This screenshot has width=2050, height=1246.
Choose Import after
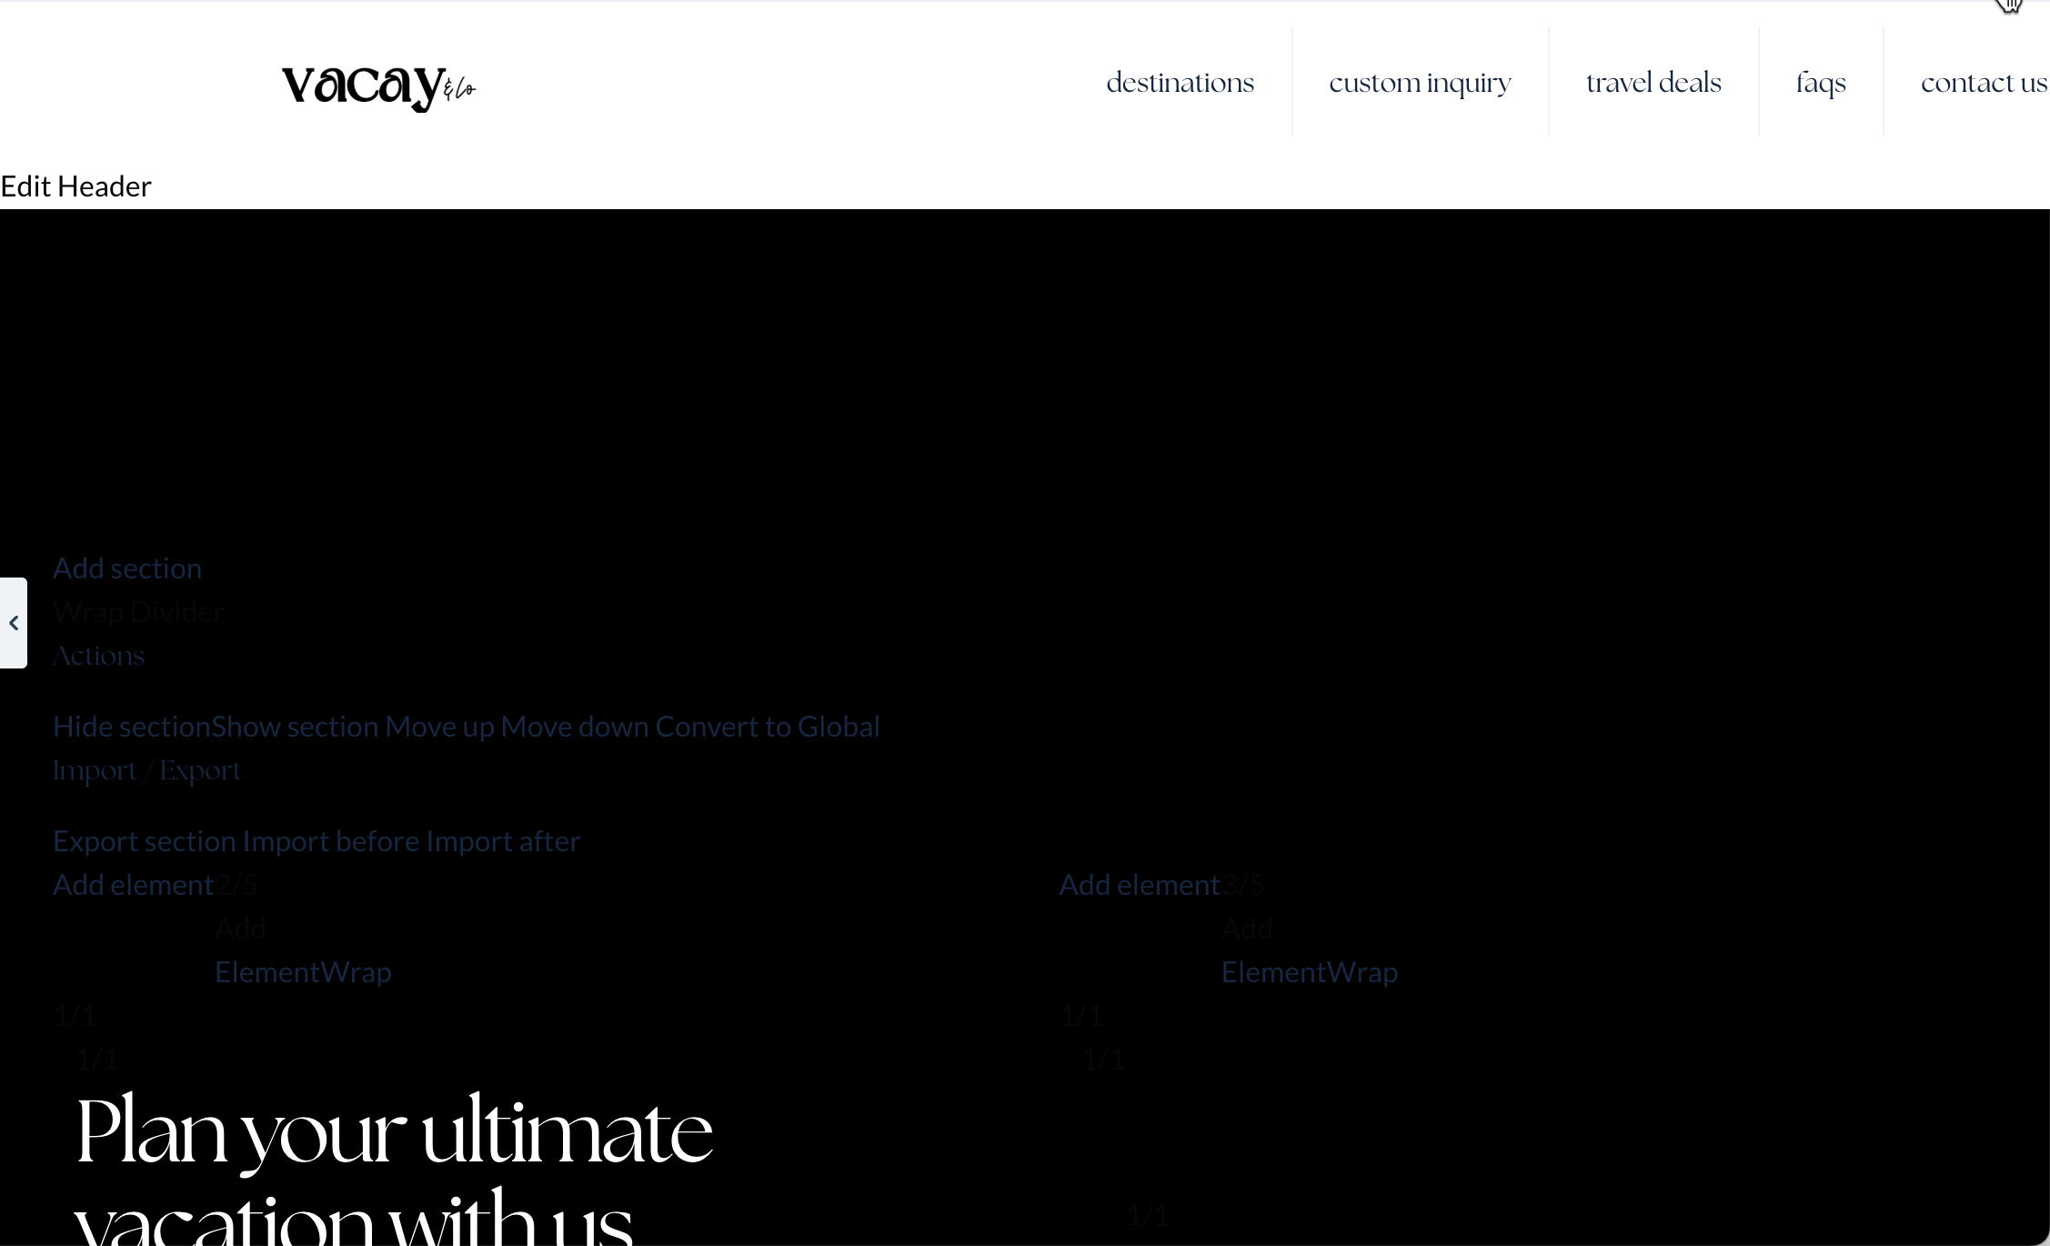pos(503,841)
